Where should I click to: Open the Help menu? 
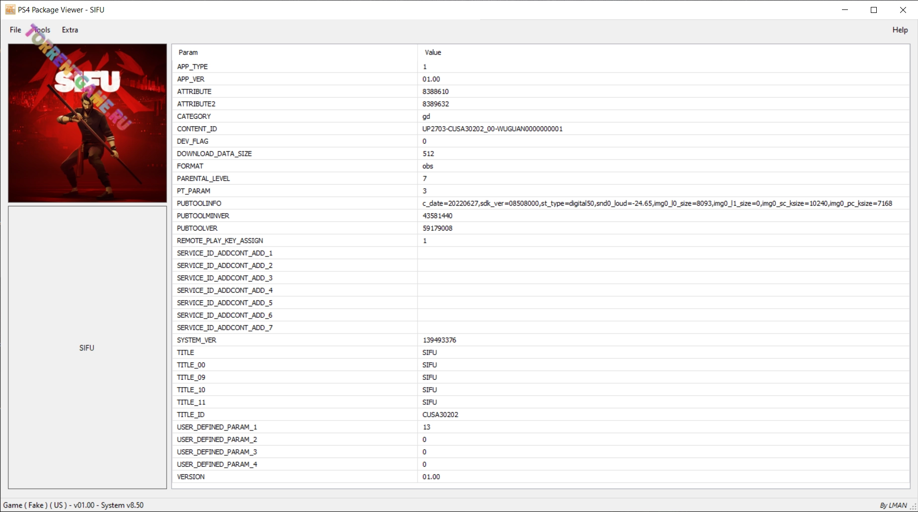[x=900, y=30]
